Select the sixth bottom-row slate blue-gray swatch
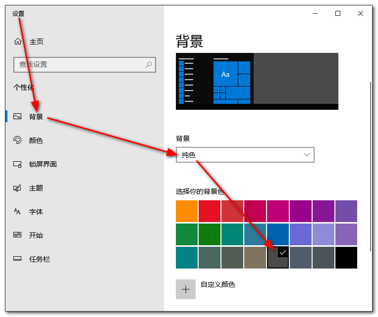 (301, 257)
